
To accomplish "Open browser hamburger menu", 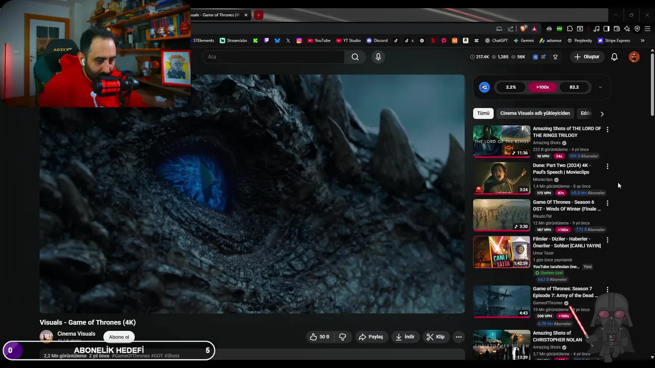I will [647, 29].
